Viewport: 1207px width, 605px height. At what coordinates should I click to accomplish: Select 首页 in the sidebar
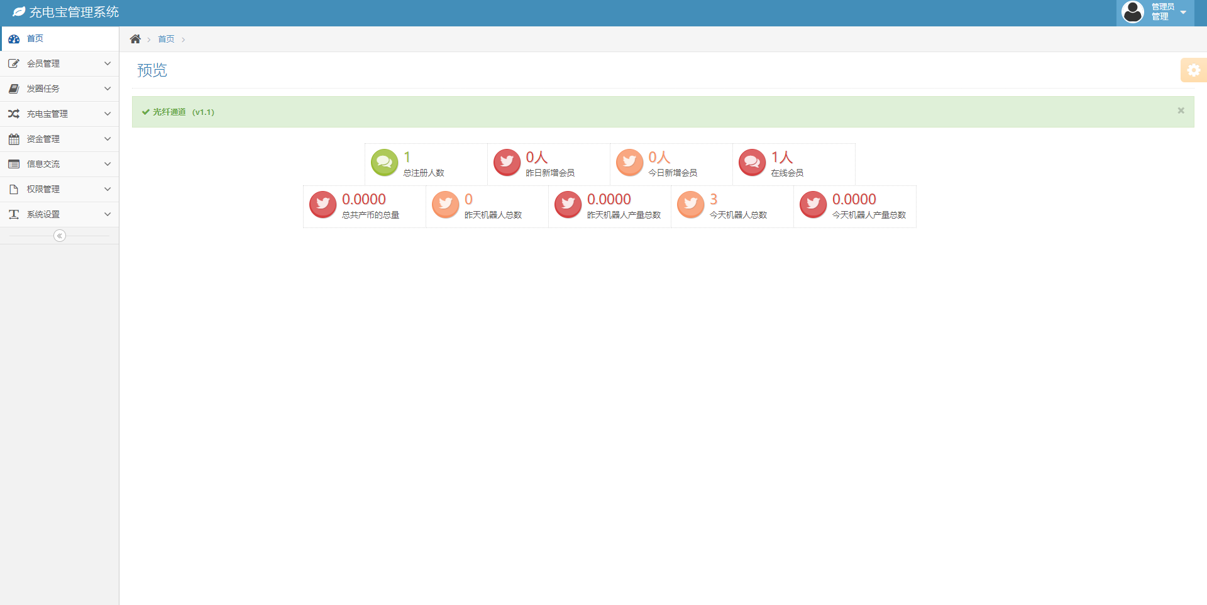tap(35, 38)
